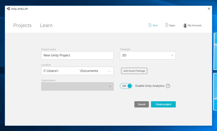217x131 pixels.
Task: Click the My Account avatar icon
Action: click(185, 25)
